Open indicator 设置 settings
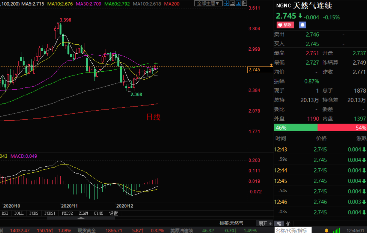 point(113,213)
